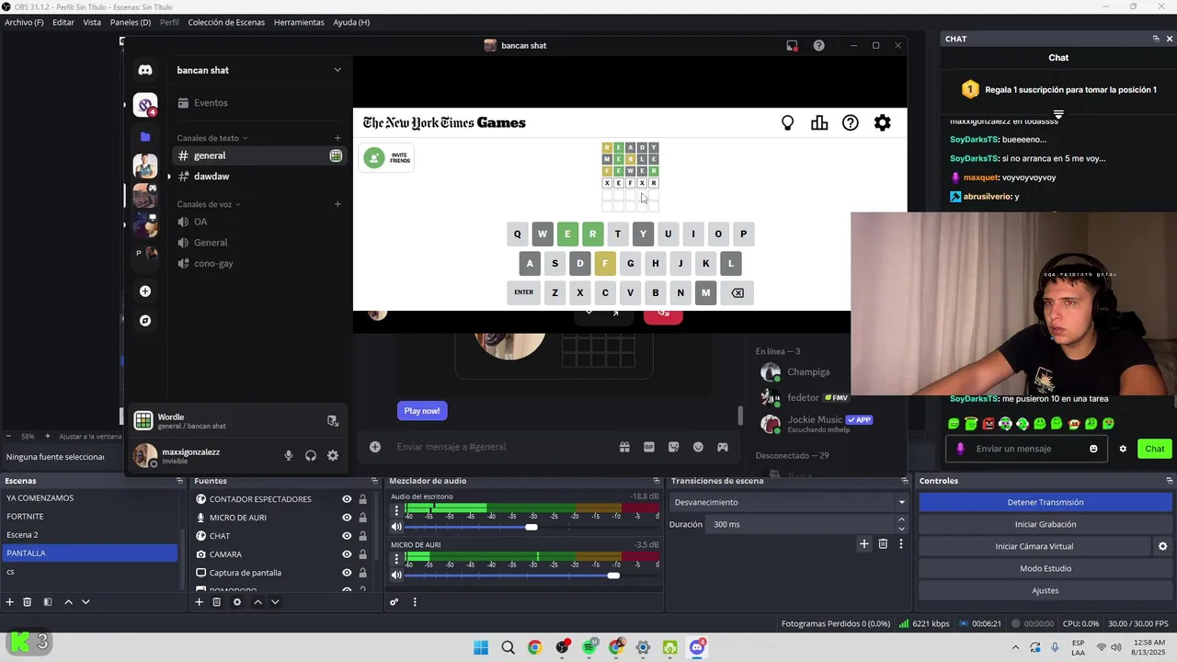
Task: Click Discord gift icon in message bar
Action: [624, 447]
